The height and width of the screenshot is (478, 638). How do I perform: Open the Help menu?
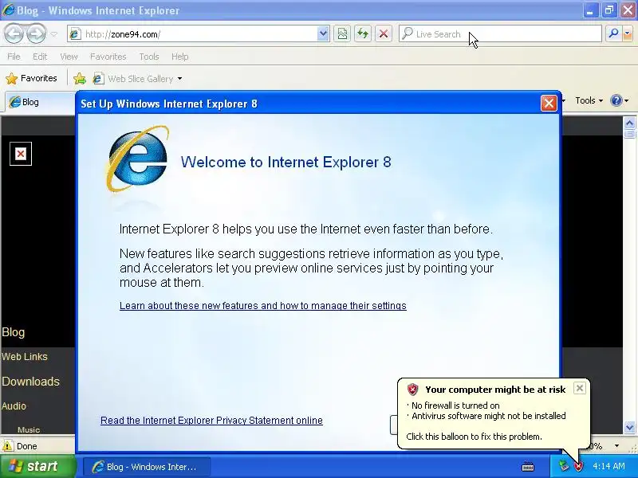(180, 57)
